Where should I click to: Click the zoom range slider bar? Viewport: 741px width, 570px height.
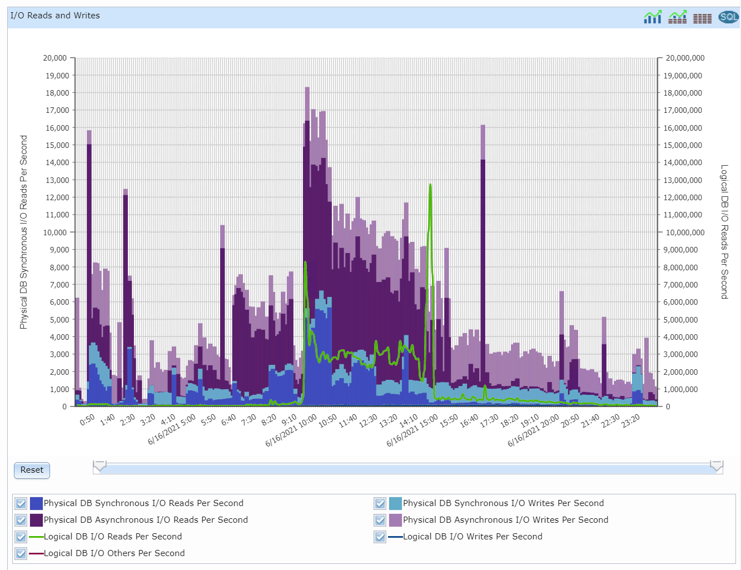[408, 469]
